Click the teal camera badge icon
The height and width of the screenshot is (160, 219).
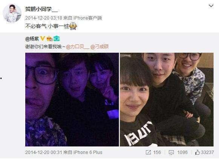click(57, 38)
